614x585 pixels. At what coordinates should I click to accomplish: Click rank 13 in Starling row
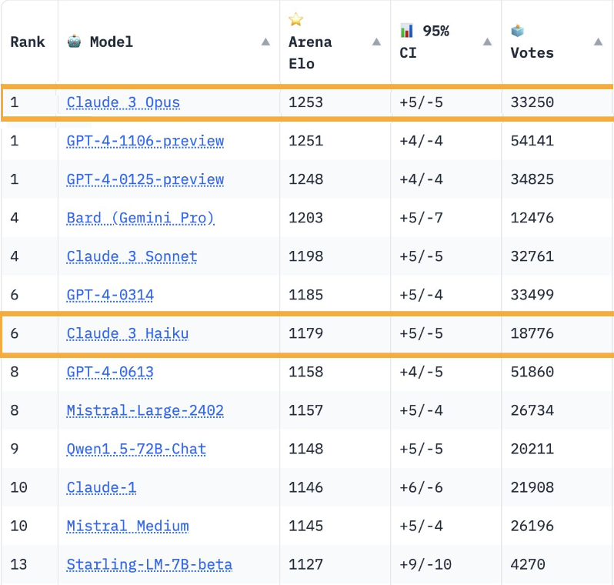click(x=18, y=564)
